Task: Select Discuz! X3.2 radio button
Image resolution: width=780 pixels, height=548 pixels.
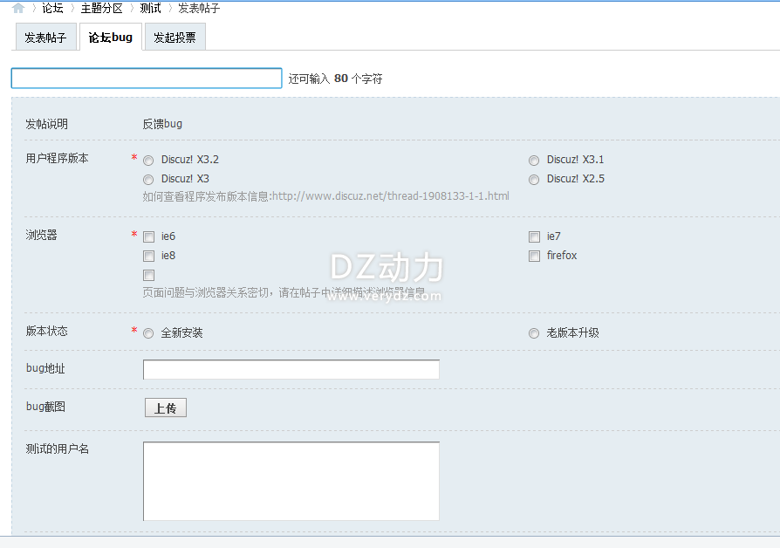Action: (x=148, y=161)
